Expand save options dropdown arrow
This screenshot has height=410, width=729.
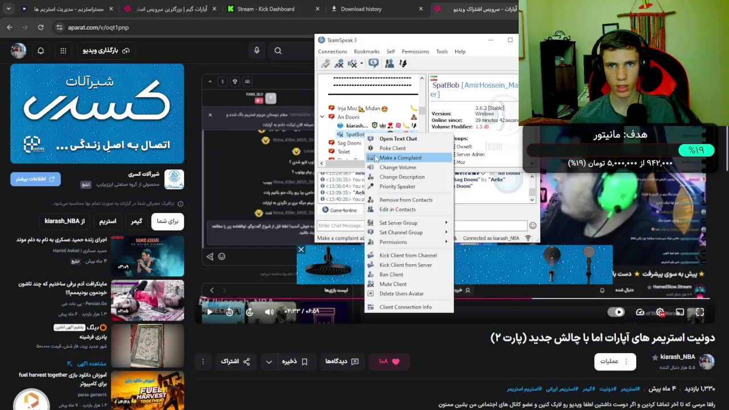[x=269, y=361]
